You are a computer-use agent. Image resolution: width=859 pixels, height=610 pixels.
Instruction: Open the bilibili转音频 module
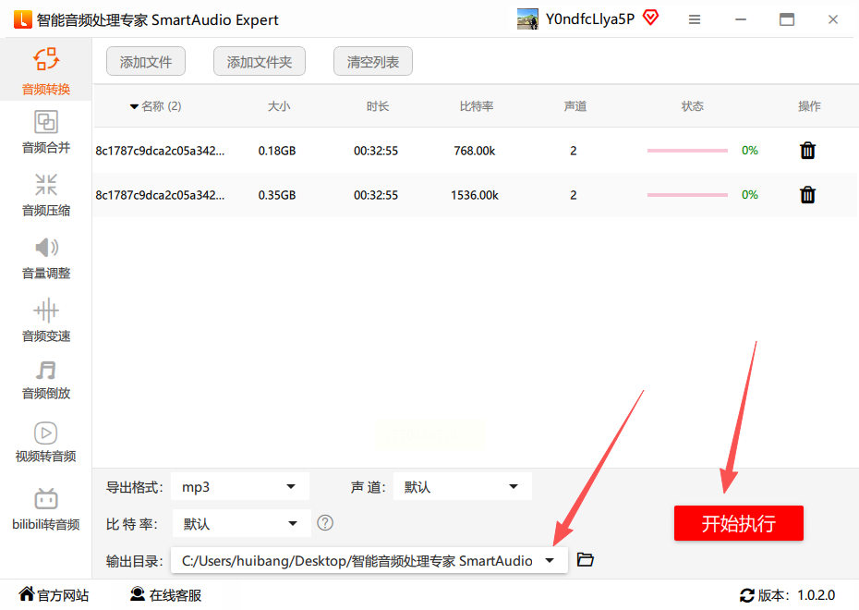[46, 509]
